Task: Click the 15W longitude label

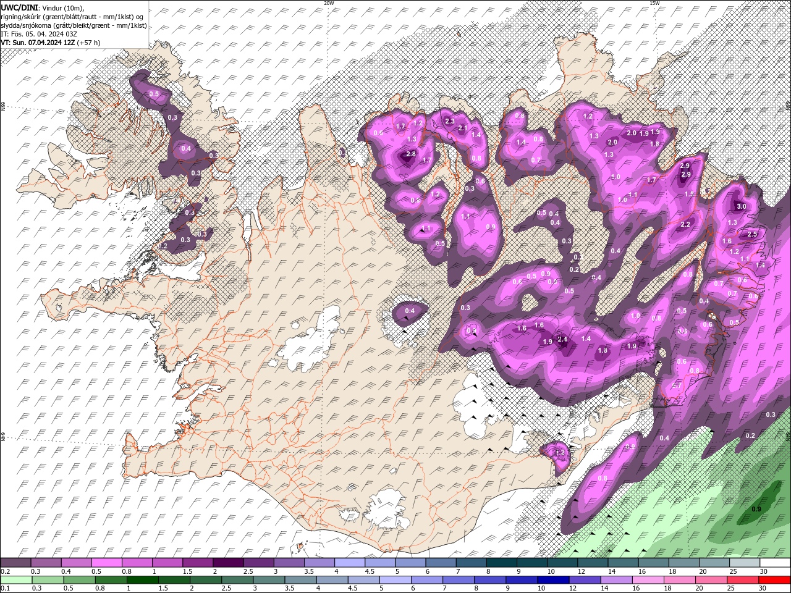Action: pos(654,3)
